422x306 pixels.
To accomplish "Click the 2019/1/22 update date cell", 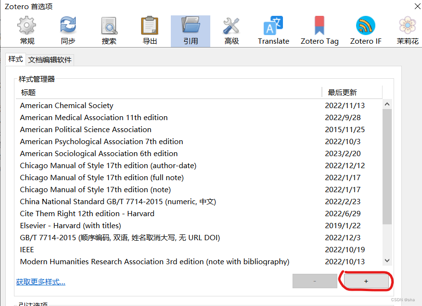I will (x=343, y=225).
